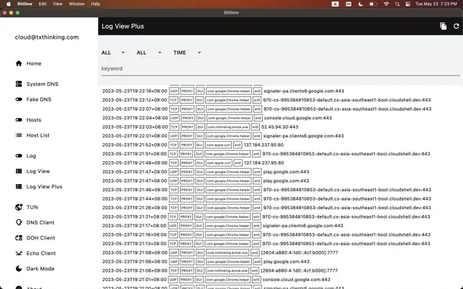Open the Apple menu
Screen dimensions: 463x289
(9, 4)
